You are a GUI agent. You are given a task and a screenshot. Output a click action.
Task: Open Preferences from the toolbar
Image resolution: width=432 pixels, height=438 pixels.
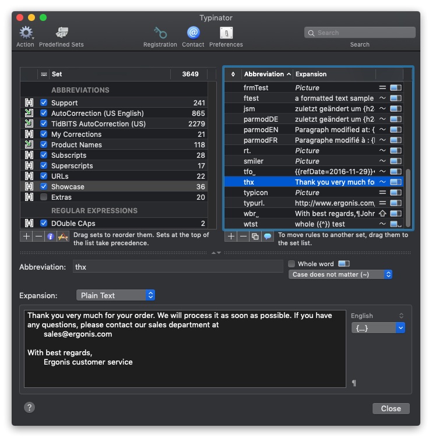pos(226,33)
